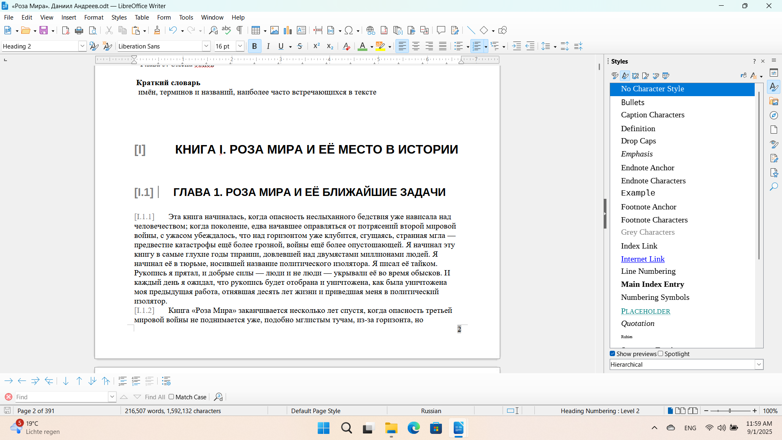Clear direct formatting icon
The height and width of the screenshot is (440, 782).
[347, 46]
